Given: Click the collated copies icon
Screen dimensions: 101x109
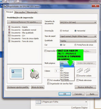Looking at the screenshot, I should point(80,70).
